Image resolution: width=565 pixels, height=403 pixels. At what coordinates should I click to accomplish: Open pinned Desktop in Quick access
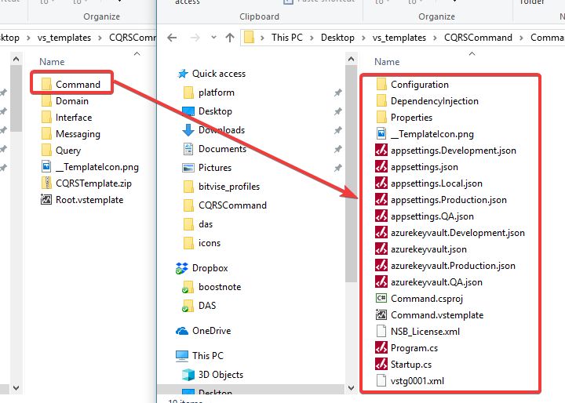click(x=207, y=111)
